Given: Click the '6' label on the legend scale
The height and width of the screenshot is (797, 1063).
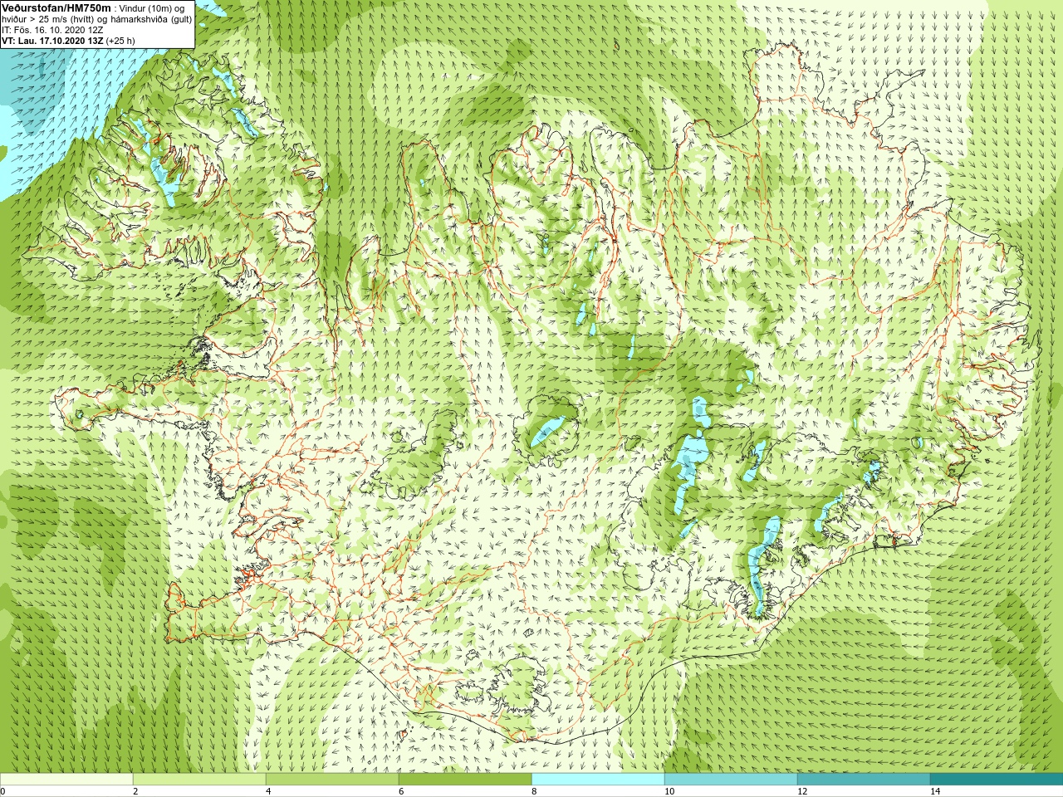Looking at the screenshot, I should (x=401, y=791).
